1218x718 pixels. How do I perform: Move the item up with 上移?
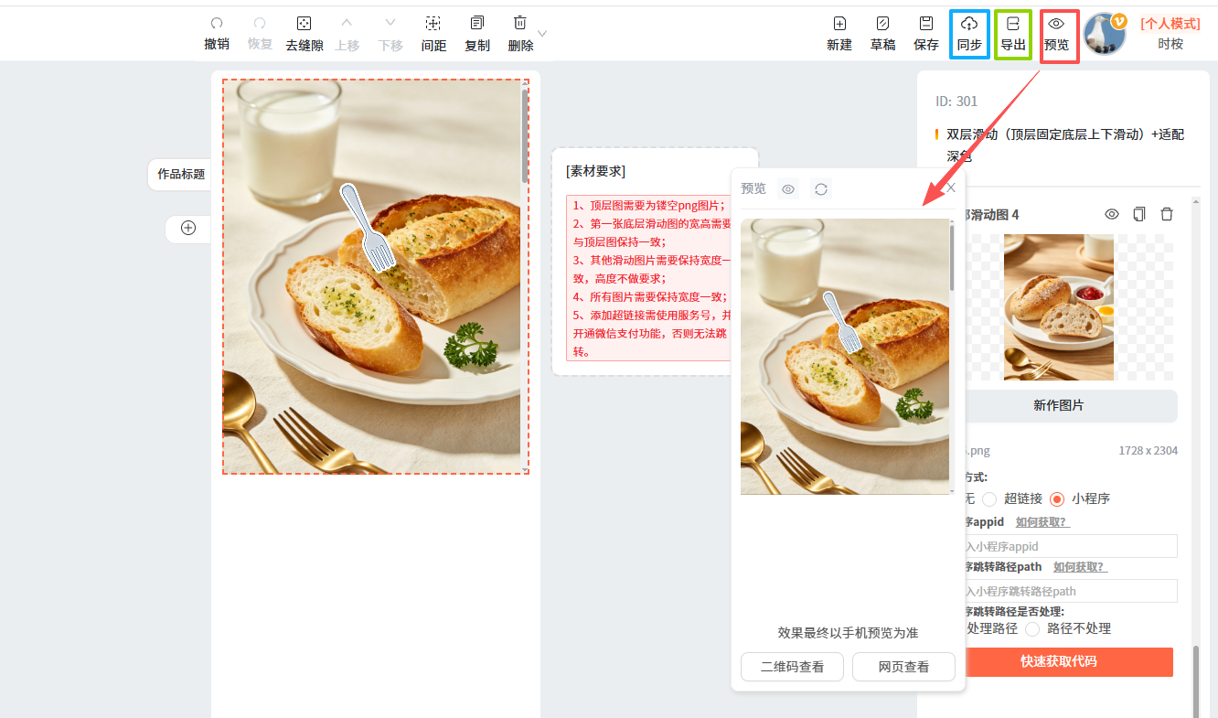tap(347, 34)
